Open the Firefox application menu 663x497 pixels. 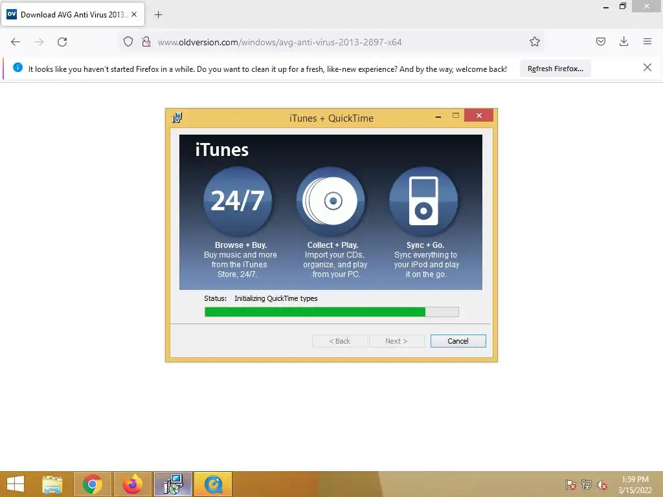pos(647,41)
